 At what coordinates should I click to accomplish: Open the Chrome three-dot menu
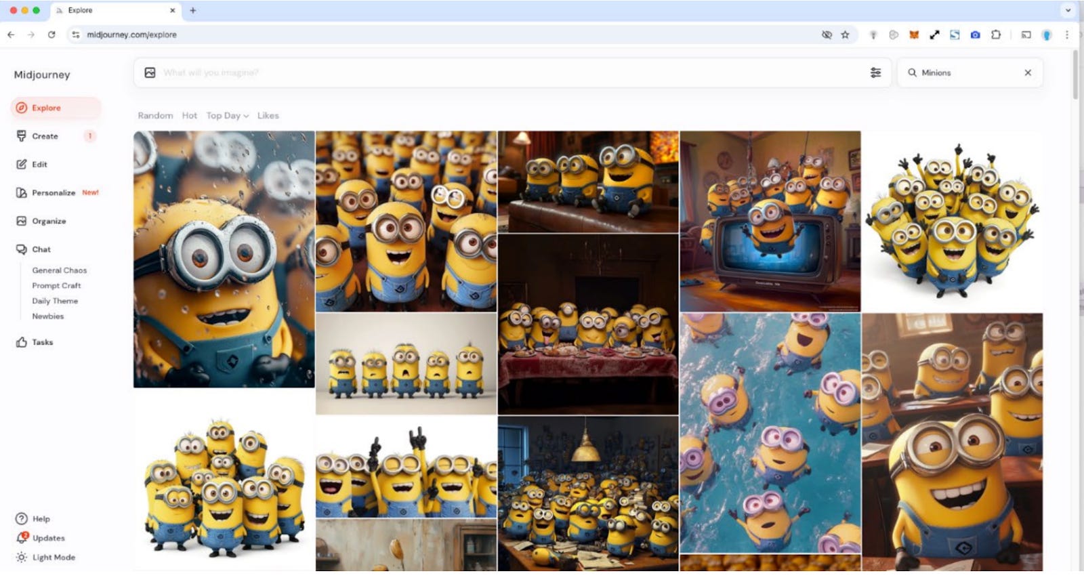point(1066,35)
